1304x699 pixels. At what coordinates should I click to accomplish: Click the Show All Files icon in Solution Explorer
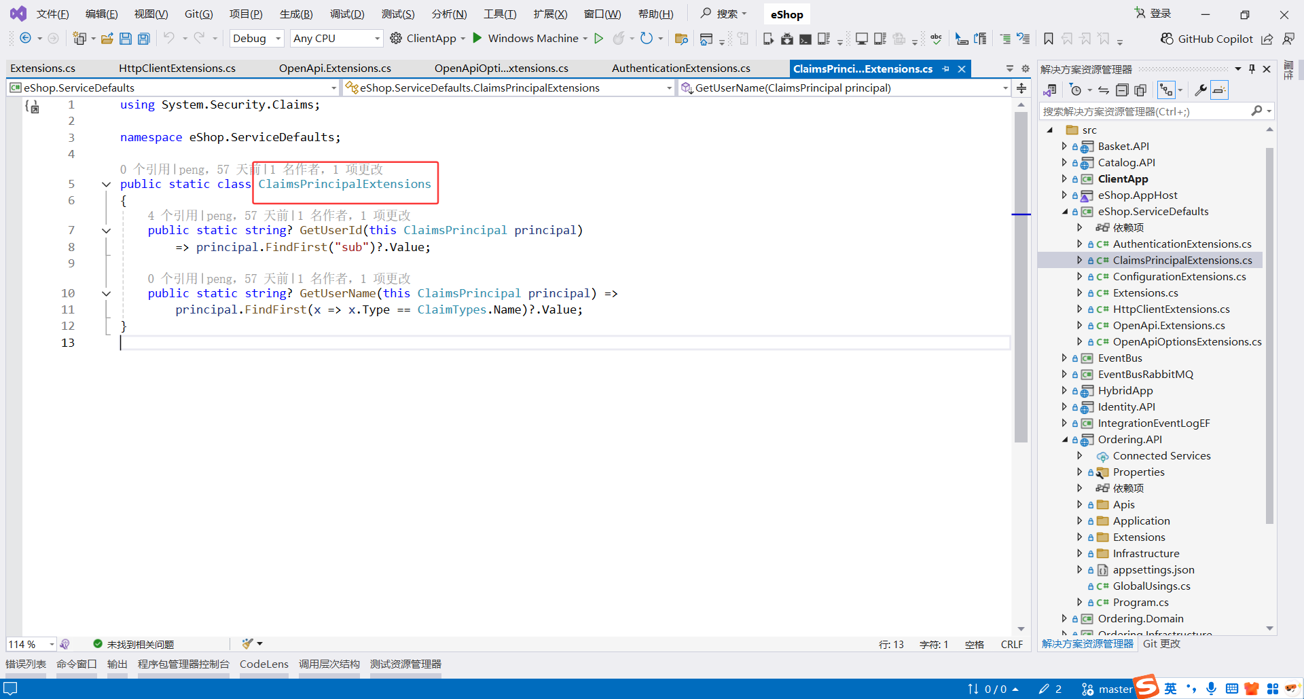(1140, 90)
